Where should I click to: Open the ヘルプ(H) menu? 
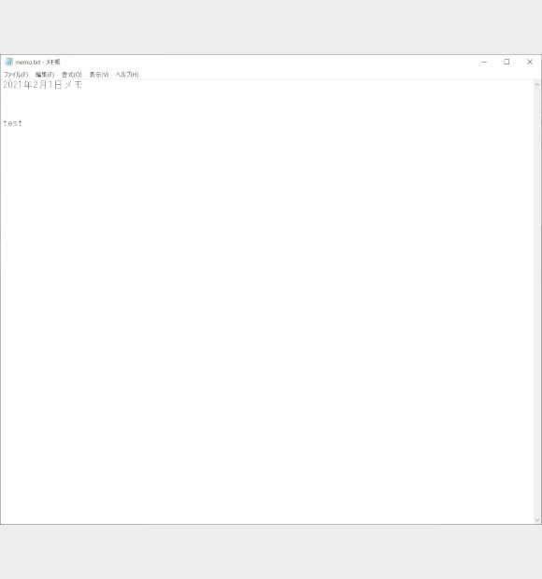pos(127,75)
